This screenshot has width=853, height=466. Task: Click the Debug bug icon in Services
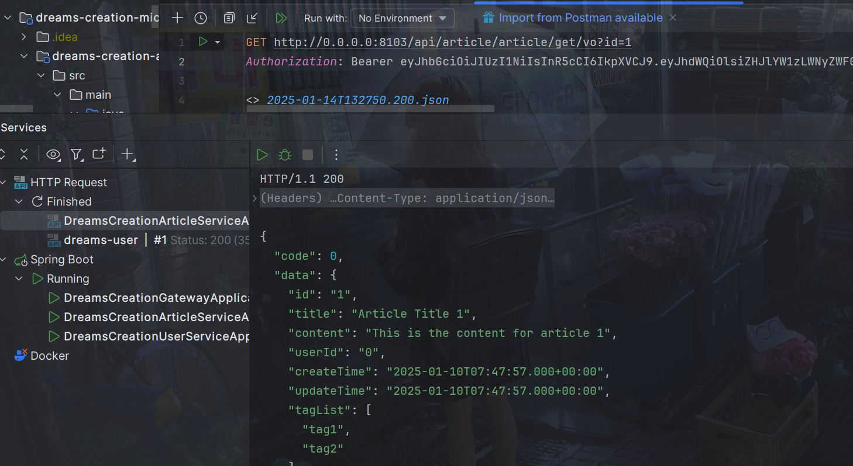coord(285,155)
